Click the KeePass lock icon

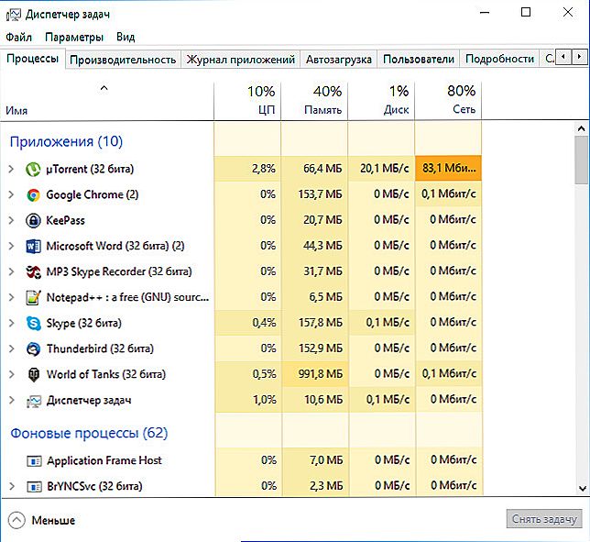tap(33, 220)
